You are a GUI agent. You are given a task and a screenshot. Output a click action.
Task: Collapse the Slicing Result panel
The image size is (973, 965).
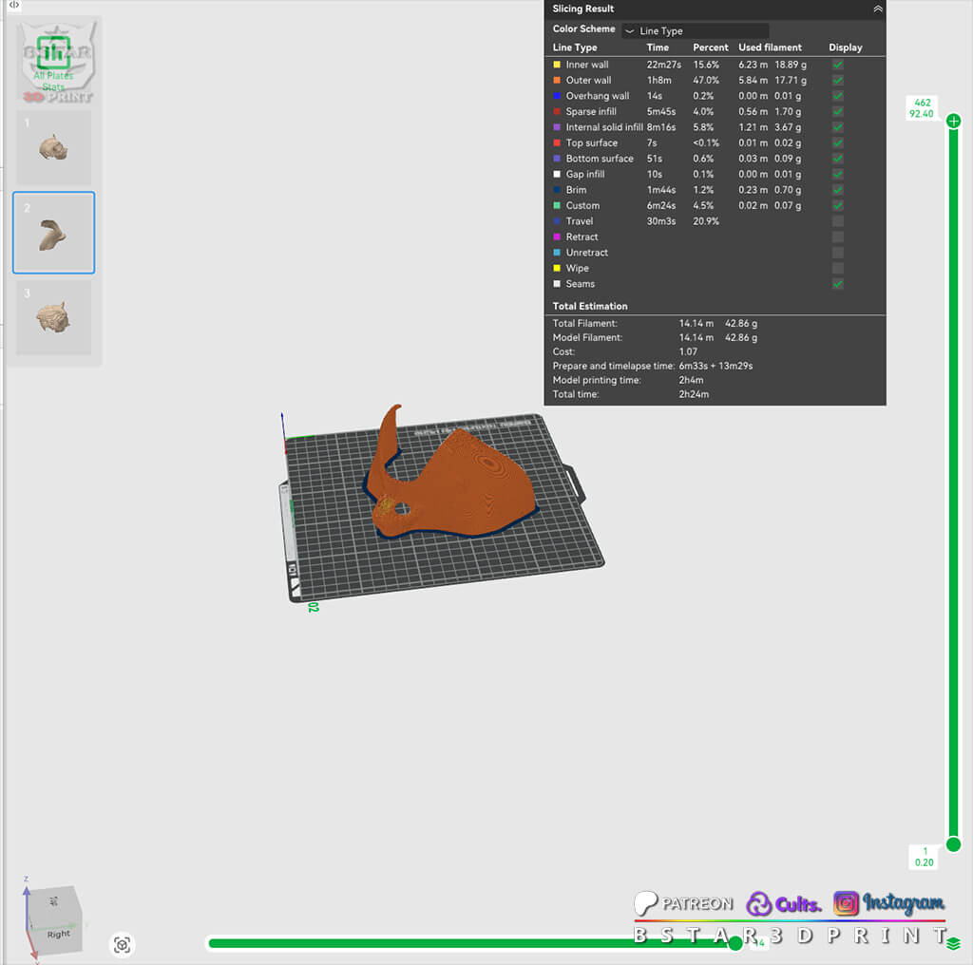tap(877, 9)
